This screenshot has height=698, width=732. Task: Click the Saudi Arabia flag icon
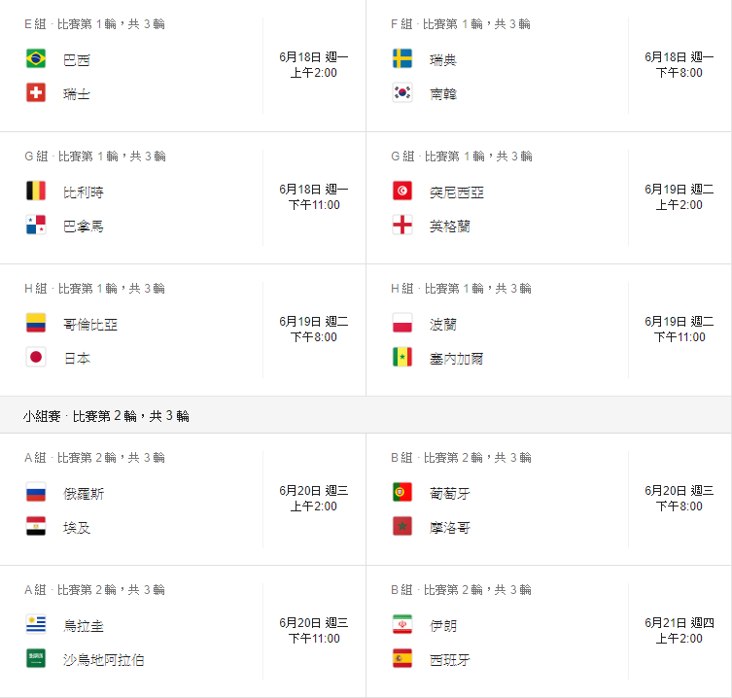(36, 659)
